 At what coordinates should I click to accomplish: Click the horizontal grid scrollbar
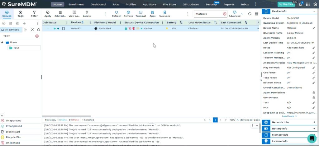pyautogui.click(x=67, y=116)
